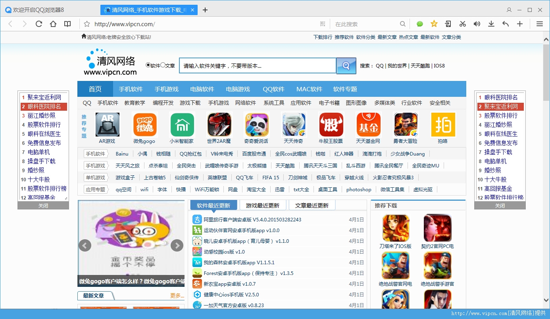Click the blue site search magnifier button

(x=346, y=65)
